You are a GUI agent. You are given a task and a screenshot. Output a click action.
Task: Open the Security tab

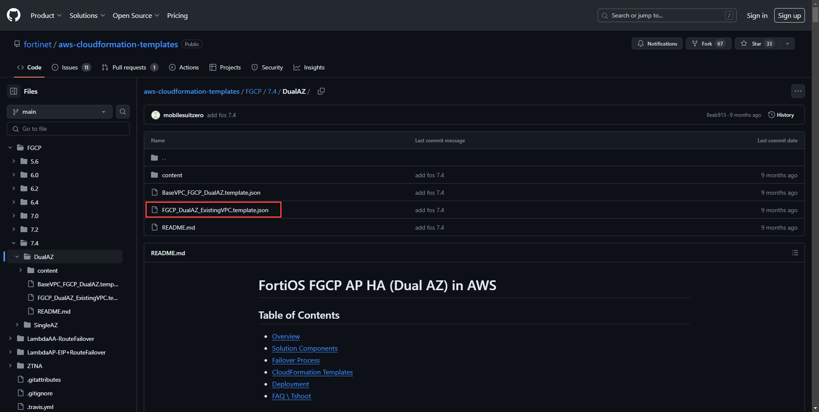267,67
